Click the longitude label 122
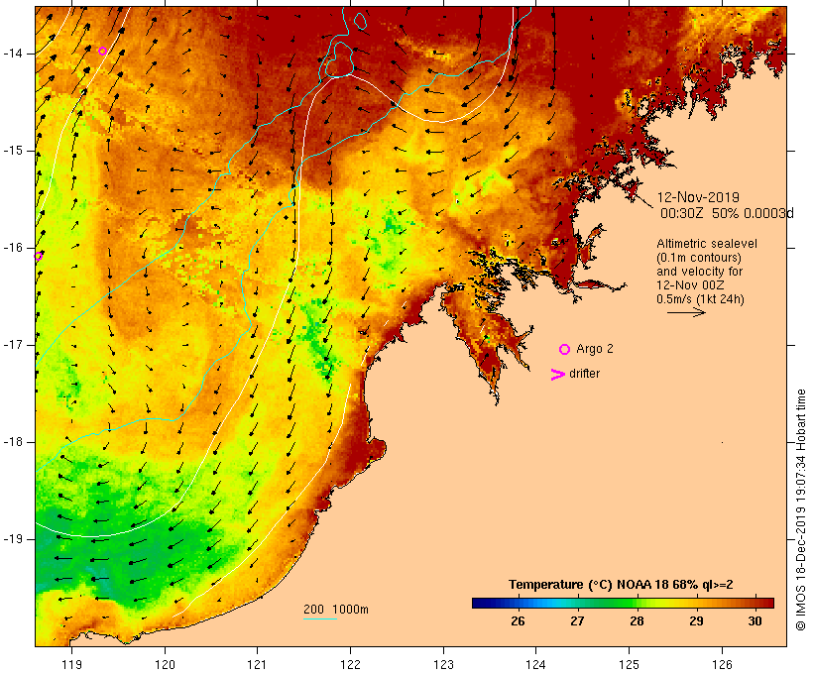Image resolution: width=813 pixels, height=674 pixels. tap(351, 664)
